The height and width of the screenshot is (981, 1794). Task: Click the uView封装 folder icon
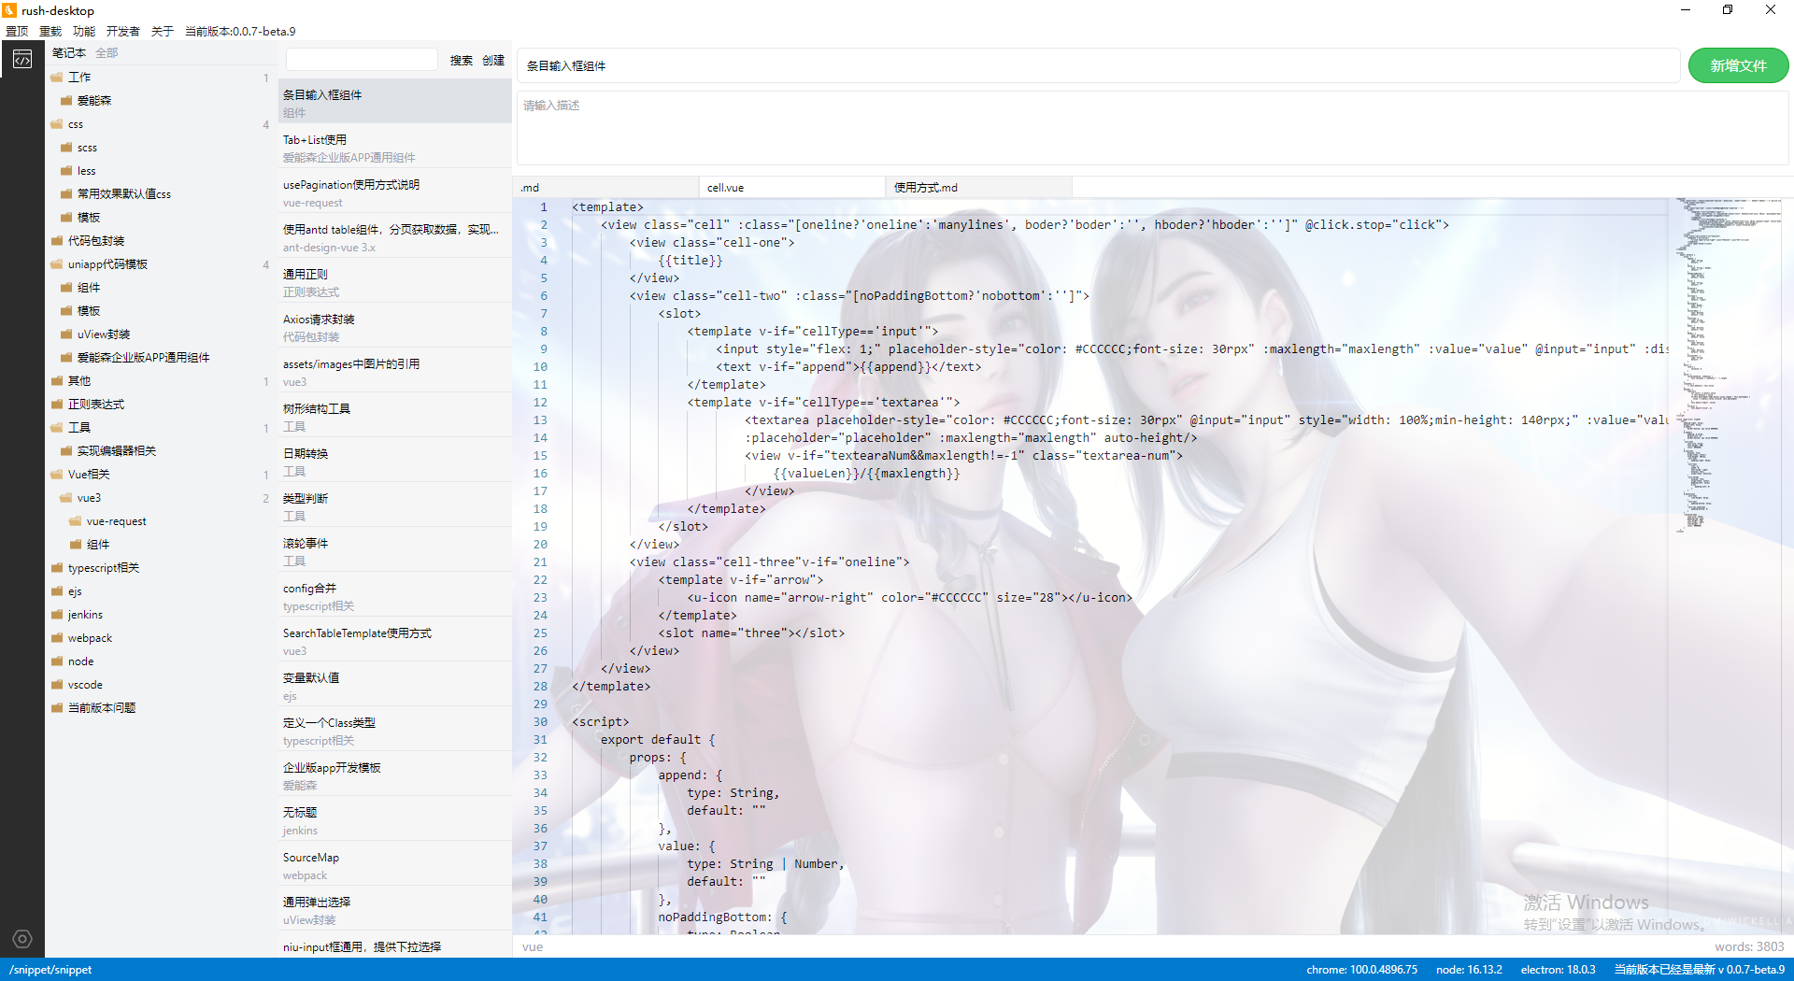[66, 334]
